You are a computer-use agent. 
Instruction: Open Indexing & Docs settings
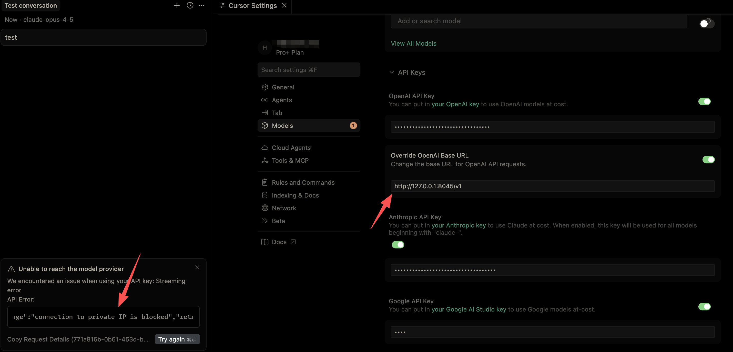(295, 195)
